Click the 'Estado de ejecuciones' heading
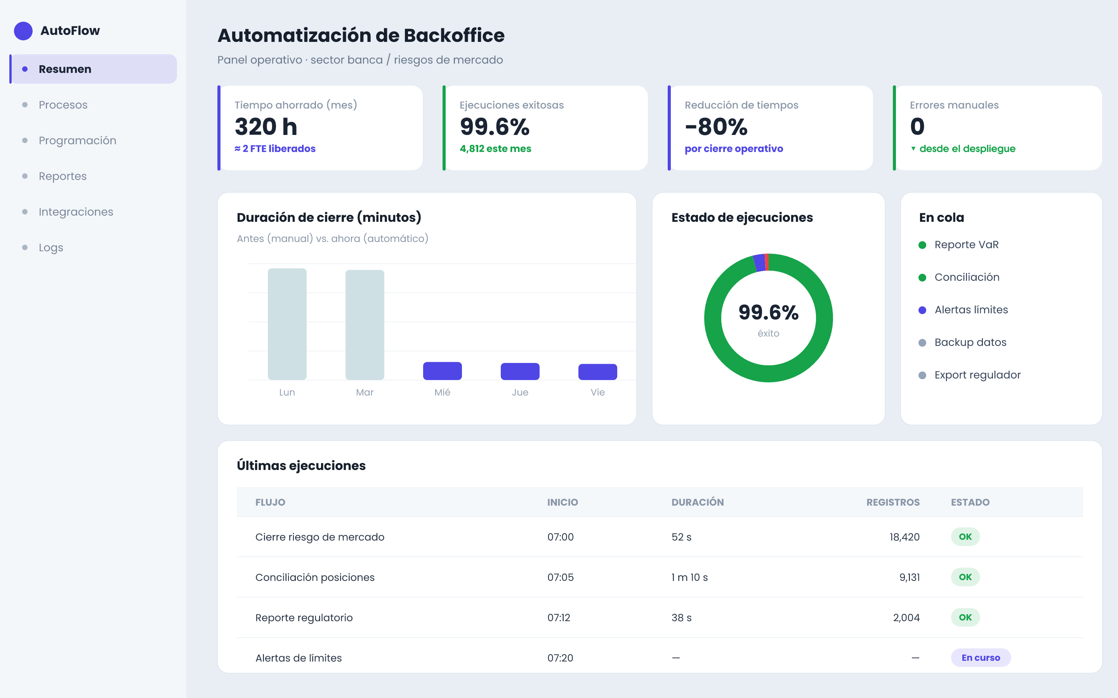Viewport: 1118px width, 698px height. (x=742, y=218)
